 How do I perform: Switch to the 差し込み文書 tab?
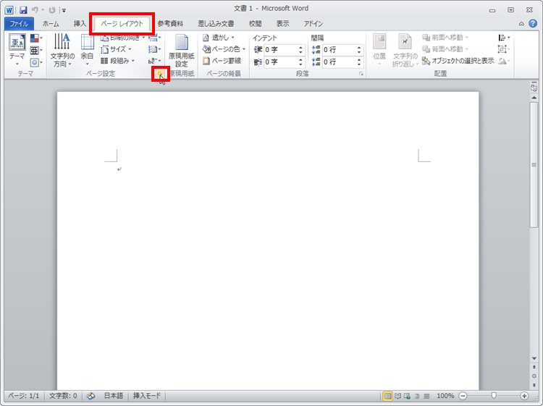click(x=216, y=24)
